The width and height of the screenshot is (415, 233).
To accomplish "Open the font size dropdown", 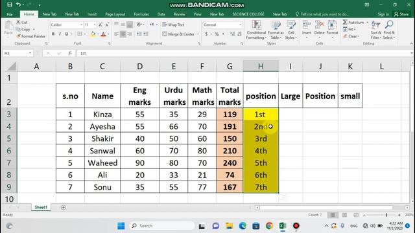I will coord(95,25).
